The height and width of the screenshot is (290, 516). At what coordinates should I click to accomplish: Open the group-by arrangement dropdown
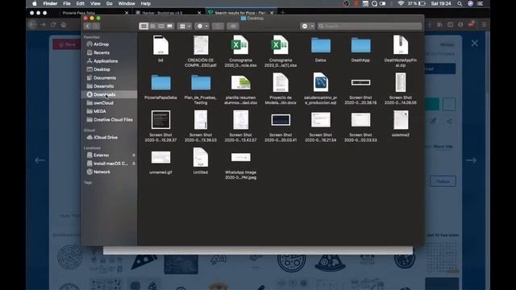[185, 26]
